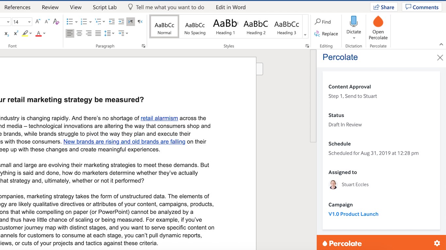This screenshot has height=250, width=446.
Task: Click the Share button
Action: (x=384, y=7)
